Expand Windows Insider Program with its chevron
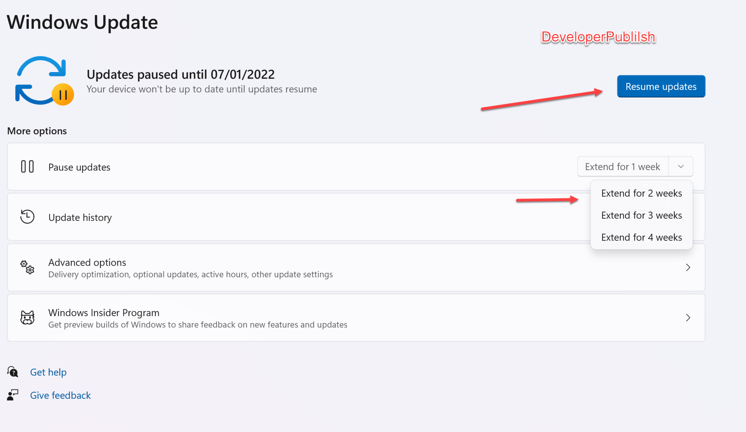Viewport: 746px width, 432px height. (x=688, y=318)
